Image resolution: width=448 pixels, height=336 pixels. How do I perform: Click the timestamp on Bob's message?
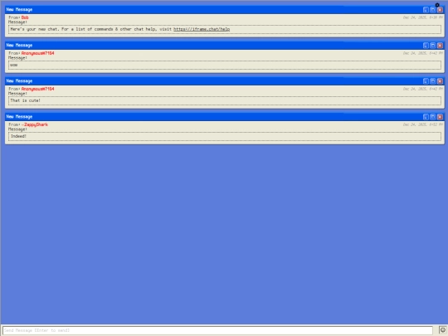click(423, 17)
